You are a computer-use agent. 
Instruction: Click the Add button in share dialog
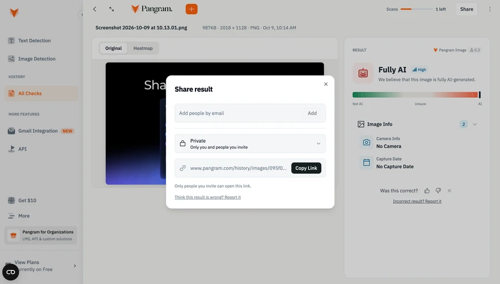[x=312, y=113]
